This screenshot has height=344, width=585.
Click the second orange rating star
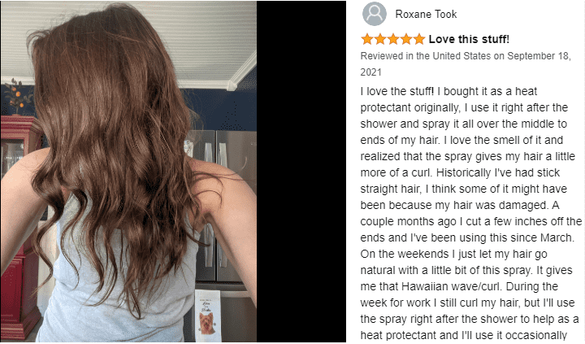379,39
